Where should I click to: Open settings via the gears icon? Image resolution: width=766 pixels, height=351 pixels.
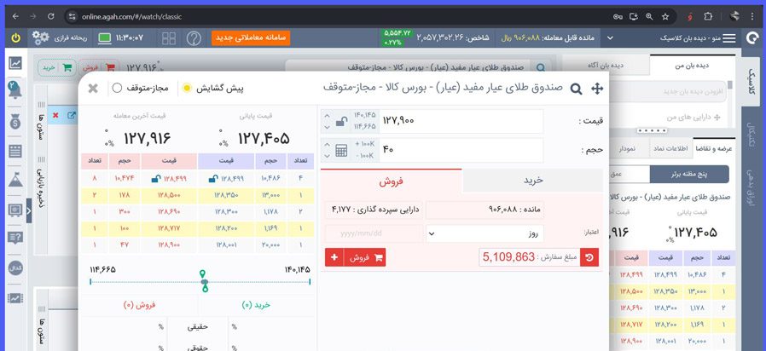(41, 37)
